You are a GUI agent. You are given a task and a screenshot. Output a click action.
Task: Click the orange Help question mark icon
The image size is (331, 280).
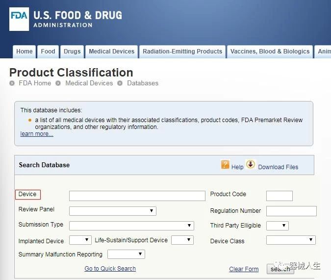[225, 165]
